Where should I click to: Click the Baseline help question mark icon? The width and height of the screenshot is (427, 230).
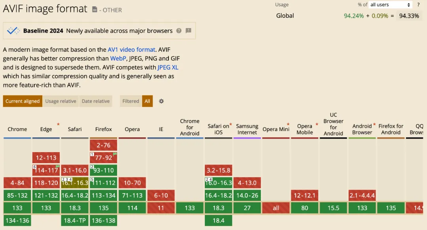[179, 31]
